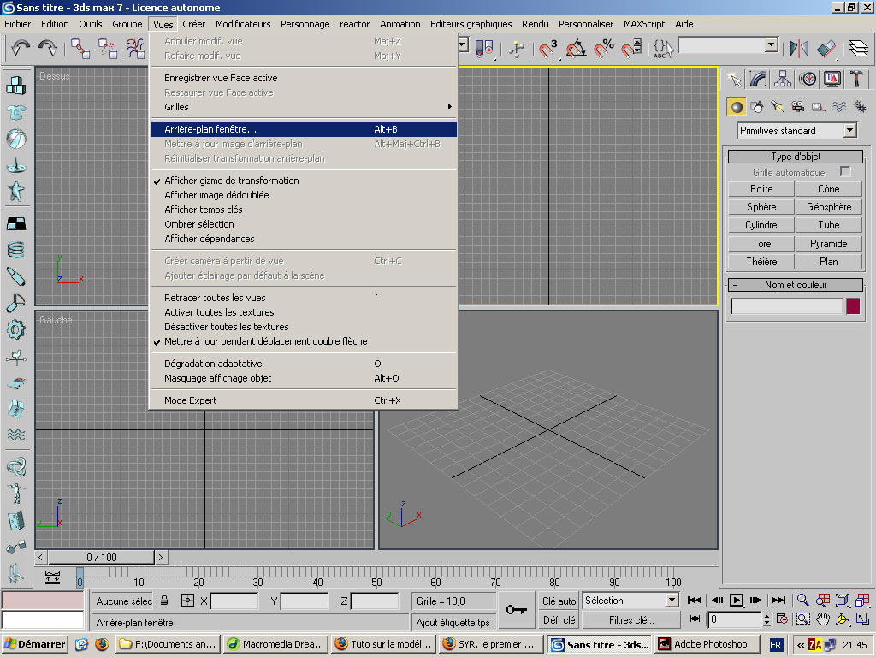The height and width of the screenshot is (657, 876).
Task: Switch to Adobe Photoshop in taskbar
Action: pos(707,644)
